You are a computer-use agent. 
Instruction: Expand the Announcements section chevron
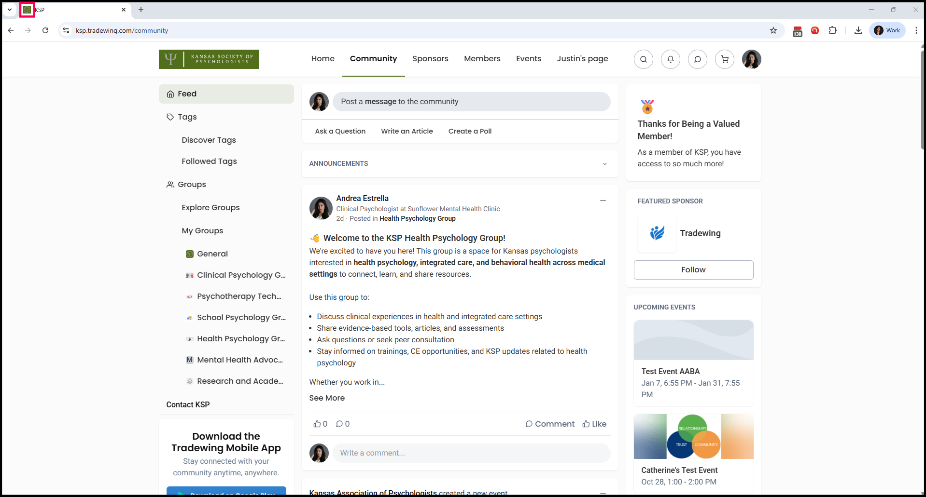click(604, 164)
